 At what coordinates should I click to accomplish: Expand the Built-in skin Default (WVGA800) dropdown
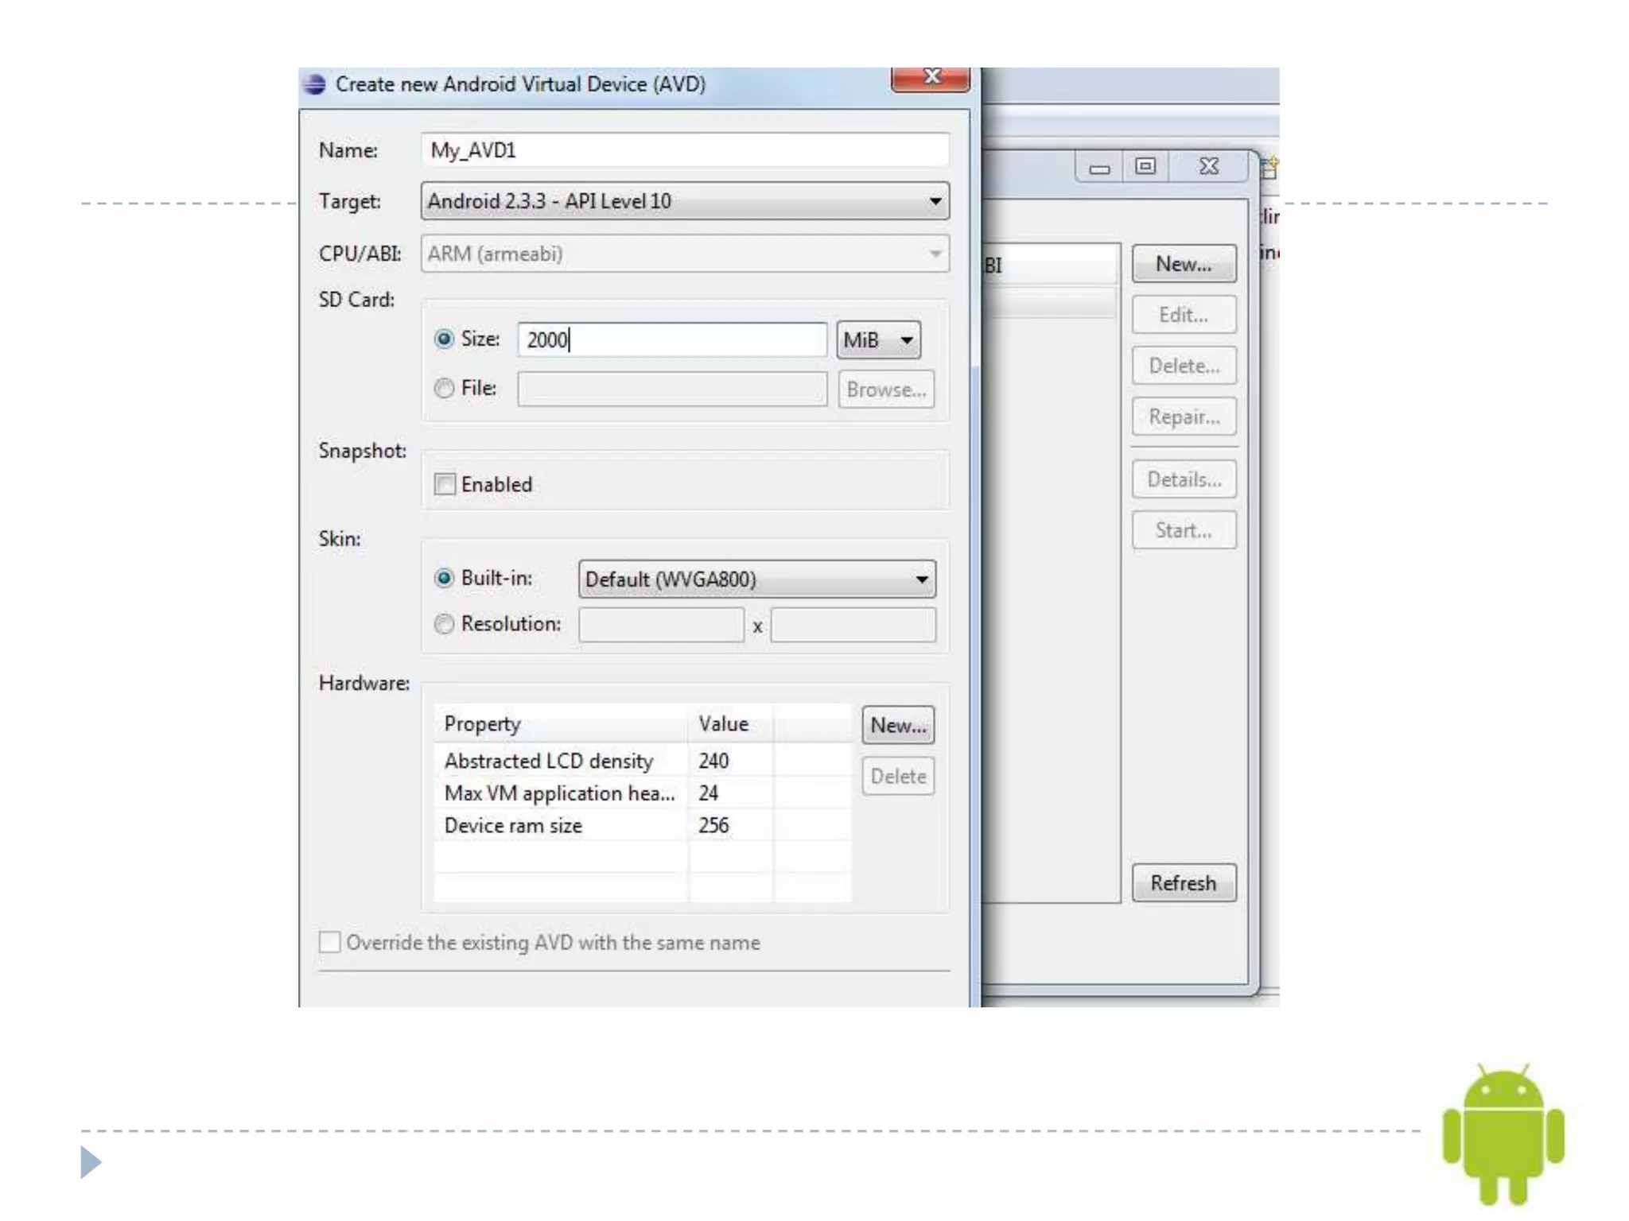pos(756,579)
